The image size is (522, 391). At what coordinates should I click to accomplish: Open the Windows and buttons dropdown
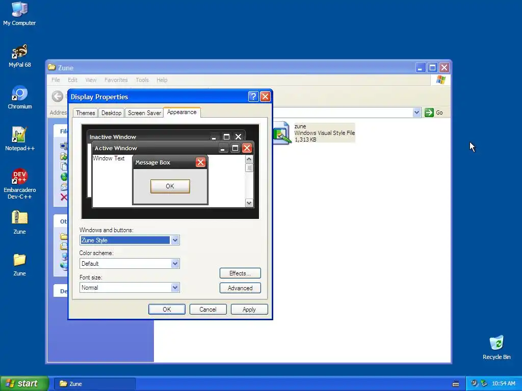pyautogui.click(x=175, y=240)
